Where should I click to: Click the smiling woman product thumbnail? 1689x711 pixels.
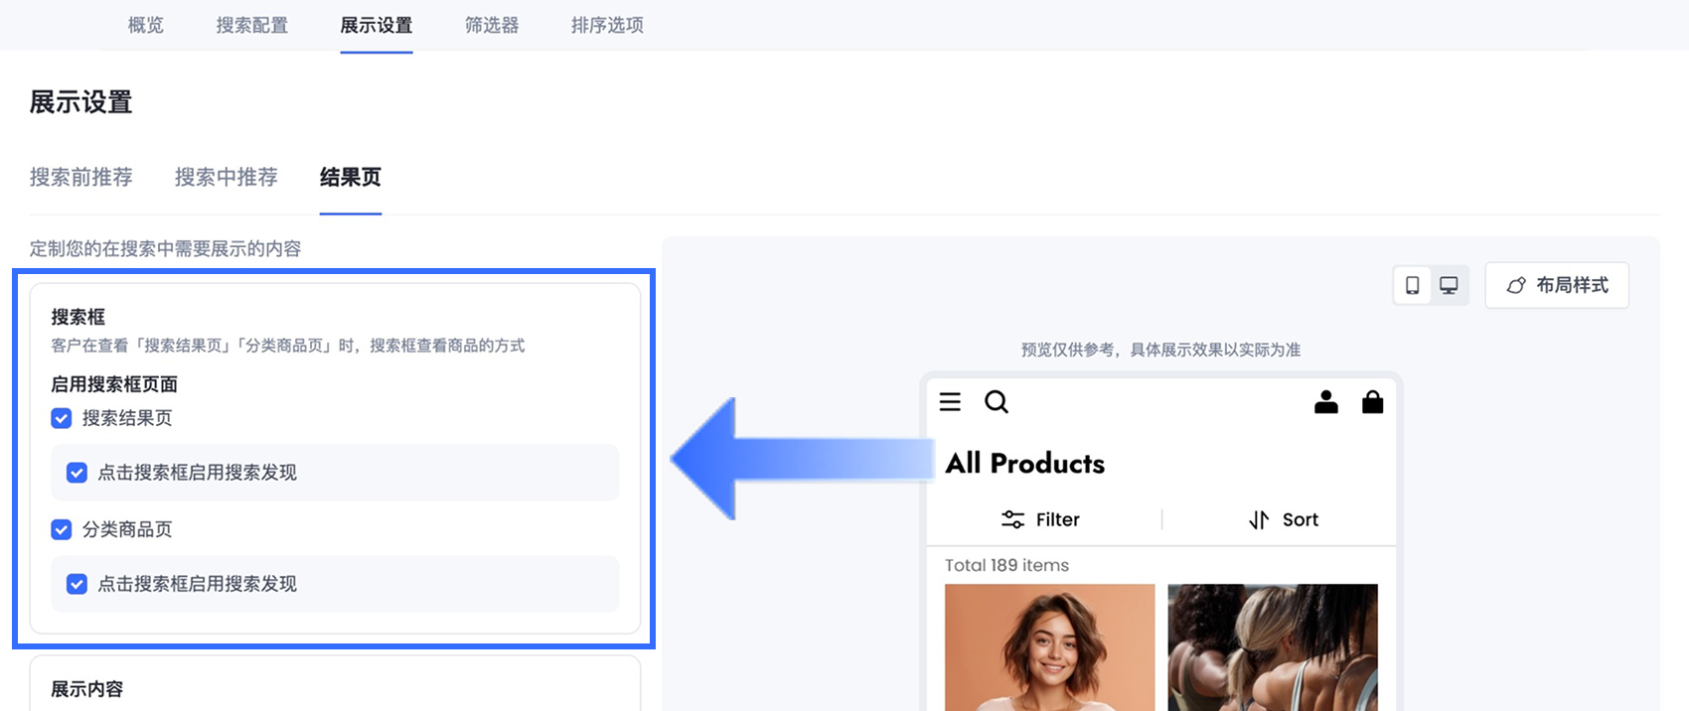[1049, 645]
